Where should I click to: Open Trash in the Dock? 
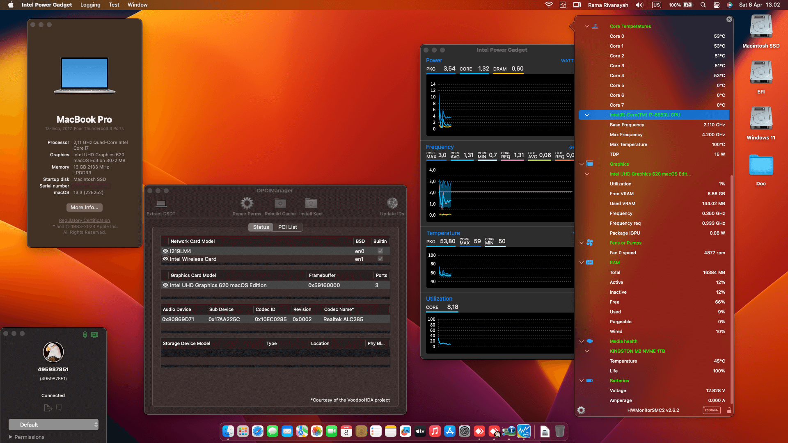pos(560,432)
